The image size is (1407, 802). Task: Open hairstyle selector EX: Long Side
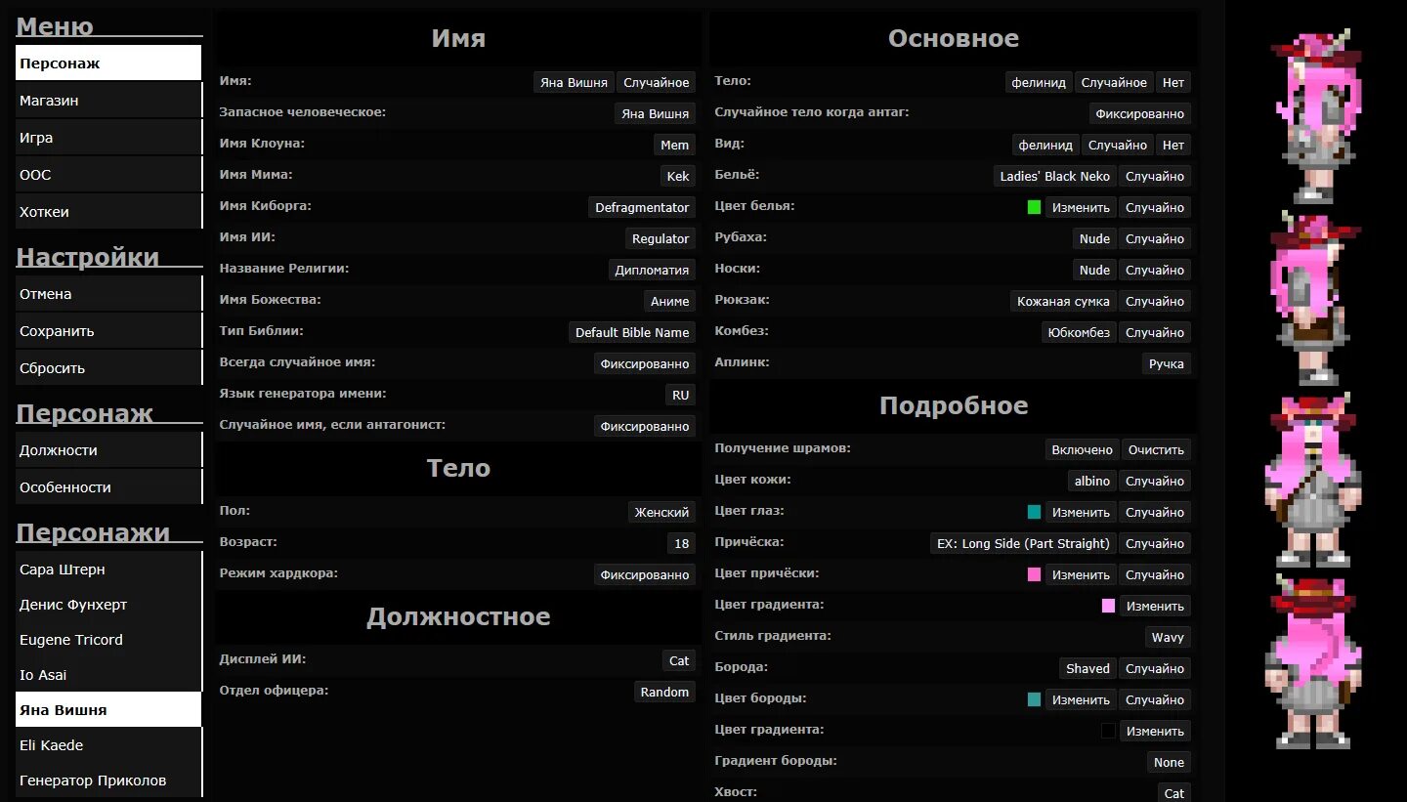pyautogui.click(x=1023, y=544)
